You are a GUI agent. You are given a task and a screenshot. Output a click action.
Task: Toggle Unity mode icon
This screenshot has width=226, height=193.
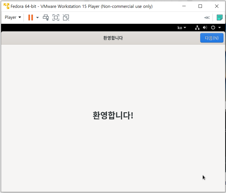[x=66, y=18]
